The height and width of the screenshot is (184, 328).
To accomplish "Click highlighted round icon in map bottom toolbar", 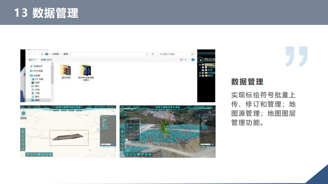I will coord(39,154).
